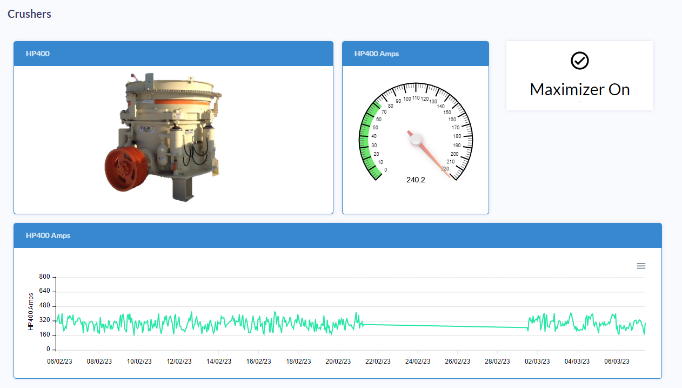Click the 12/02/23 date axis label
The height and width of the screenshot is (388, 682).
[x=179, y=361]
